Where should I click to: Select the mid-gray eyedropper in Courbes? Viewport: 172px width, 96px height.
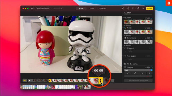[135, 73]
